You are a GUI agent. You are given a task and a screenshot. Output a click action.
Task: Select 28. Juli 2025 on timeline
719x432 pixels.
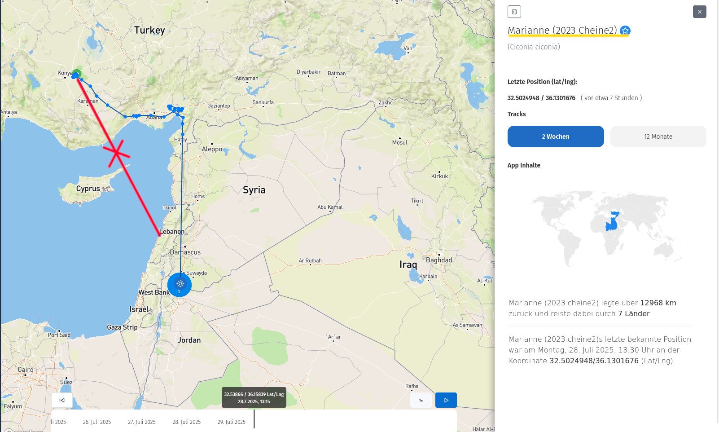(x=187, y=422)
